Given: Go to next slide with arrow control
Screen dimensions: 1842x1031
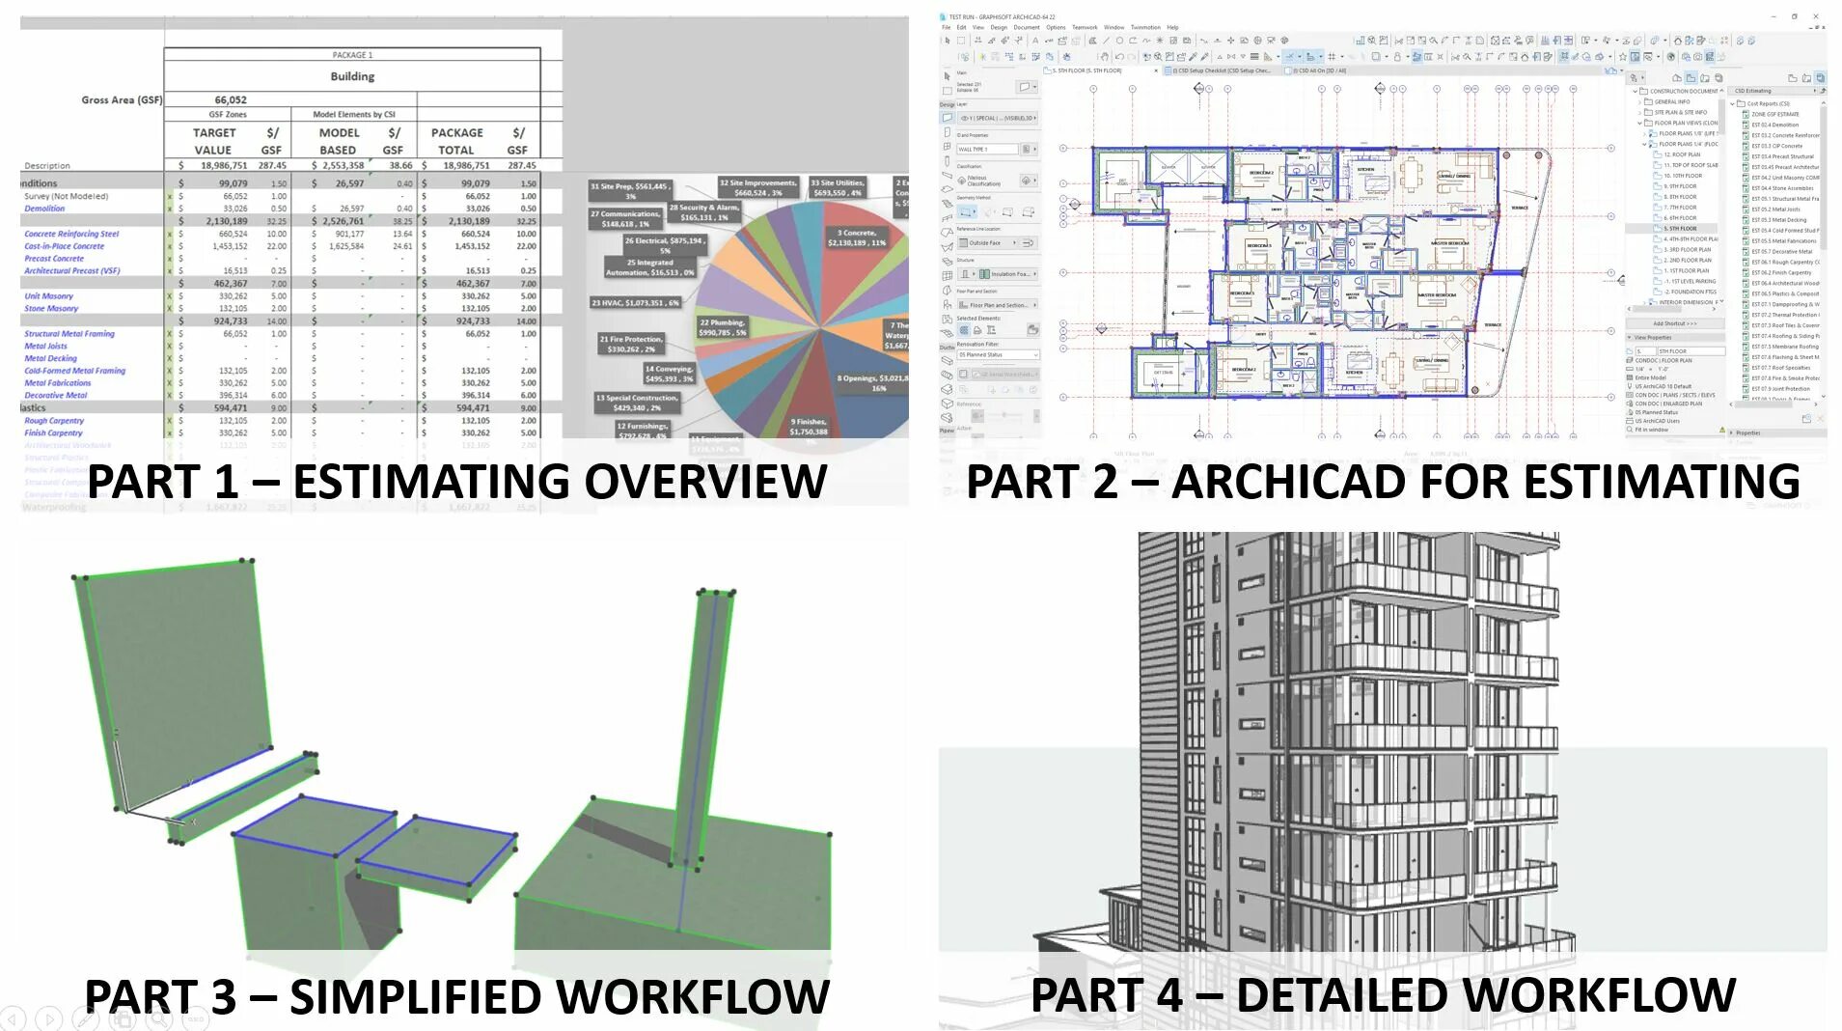Looking at the screenshot, I should click(x=48, y=1017).
